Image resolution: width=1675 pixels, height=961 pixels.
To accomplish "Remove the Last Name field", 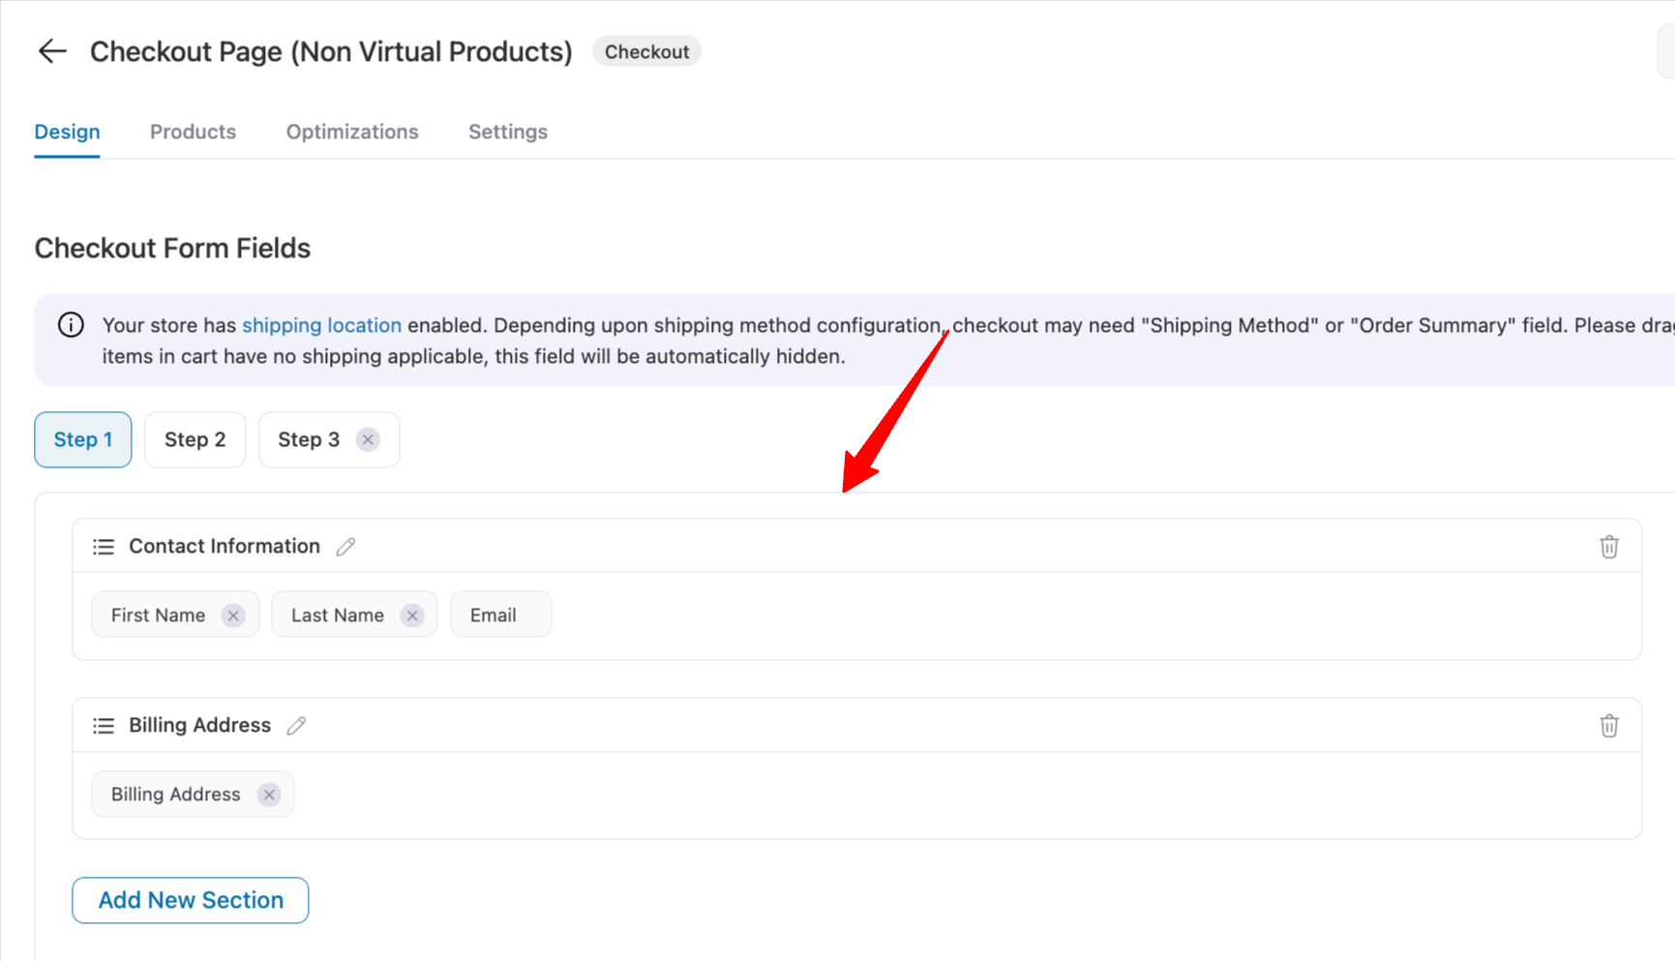I will point(412,616).
